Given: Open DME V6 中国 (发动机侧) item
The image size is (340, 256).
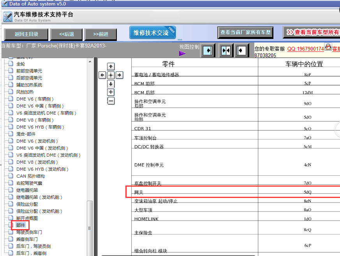Looking at the screenshot, I should coord(42,148).
